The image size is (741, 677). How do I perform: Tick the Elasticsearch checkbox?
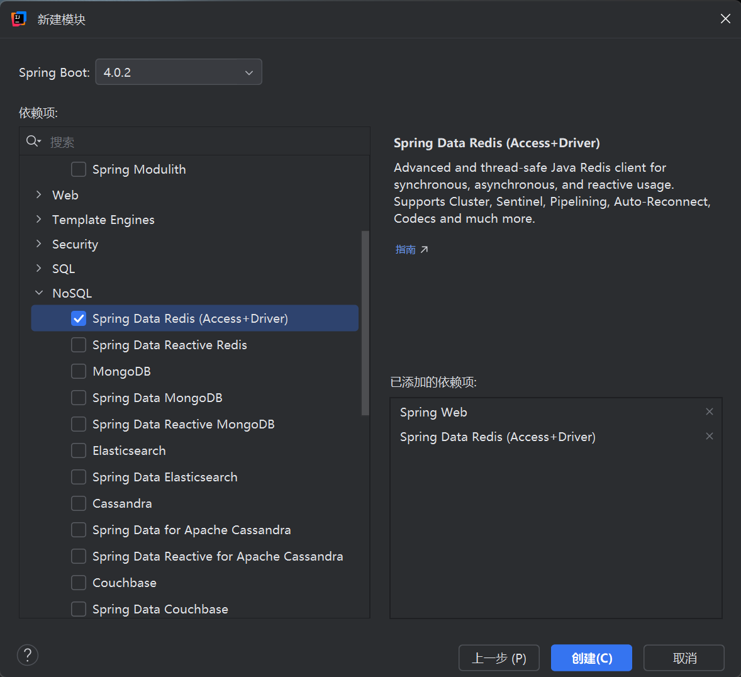[79, 451]
